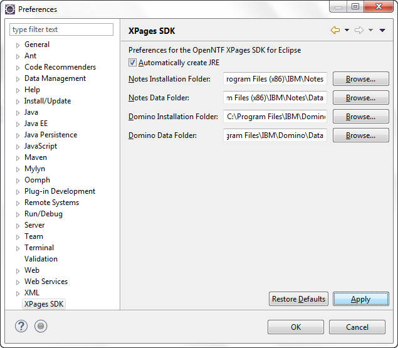The image size is (398, 348).
Task: Maximize the Preferences window
Action: 355,6
